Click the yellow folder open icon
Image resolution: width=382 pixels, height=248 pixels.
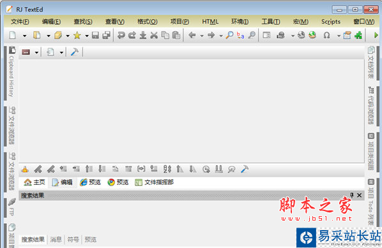pos(58,35)
